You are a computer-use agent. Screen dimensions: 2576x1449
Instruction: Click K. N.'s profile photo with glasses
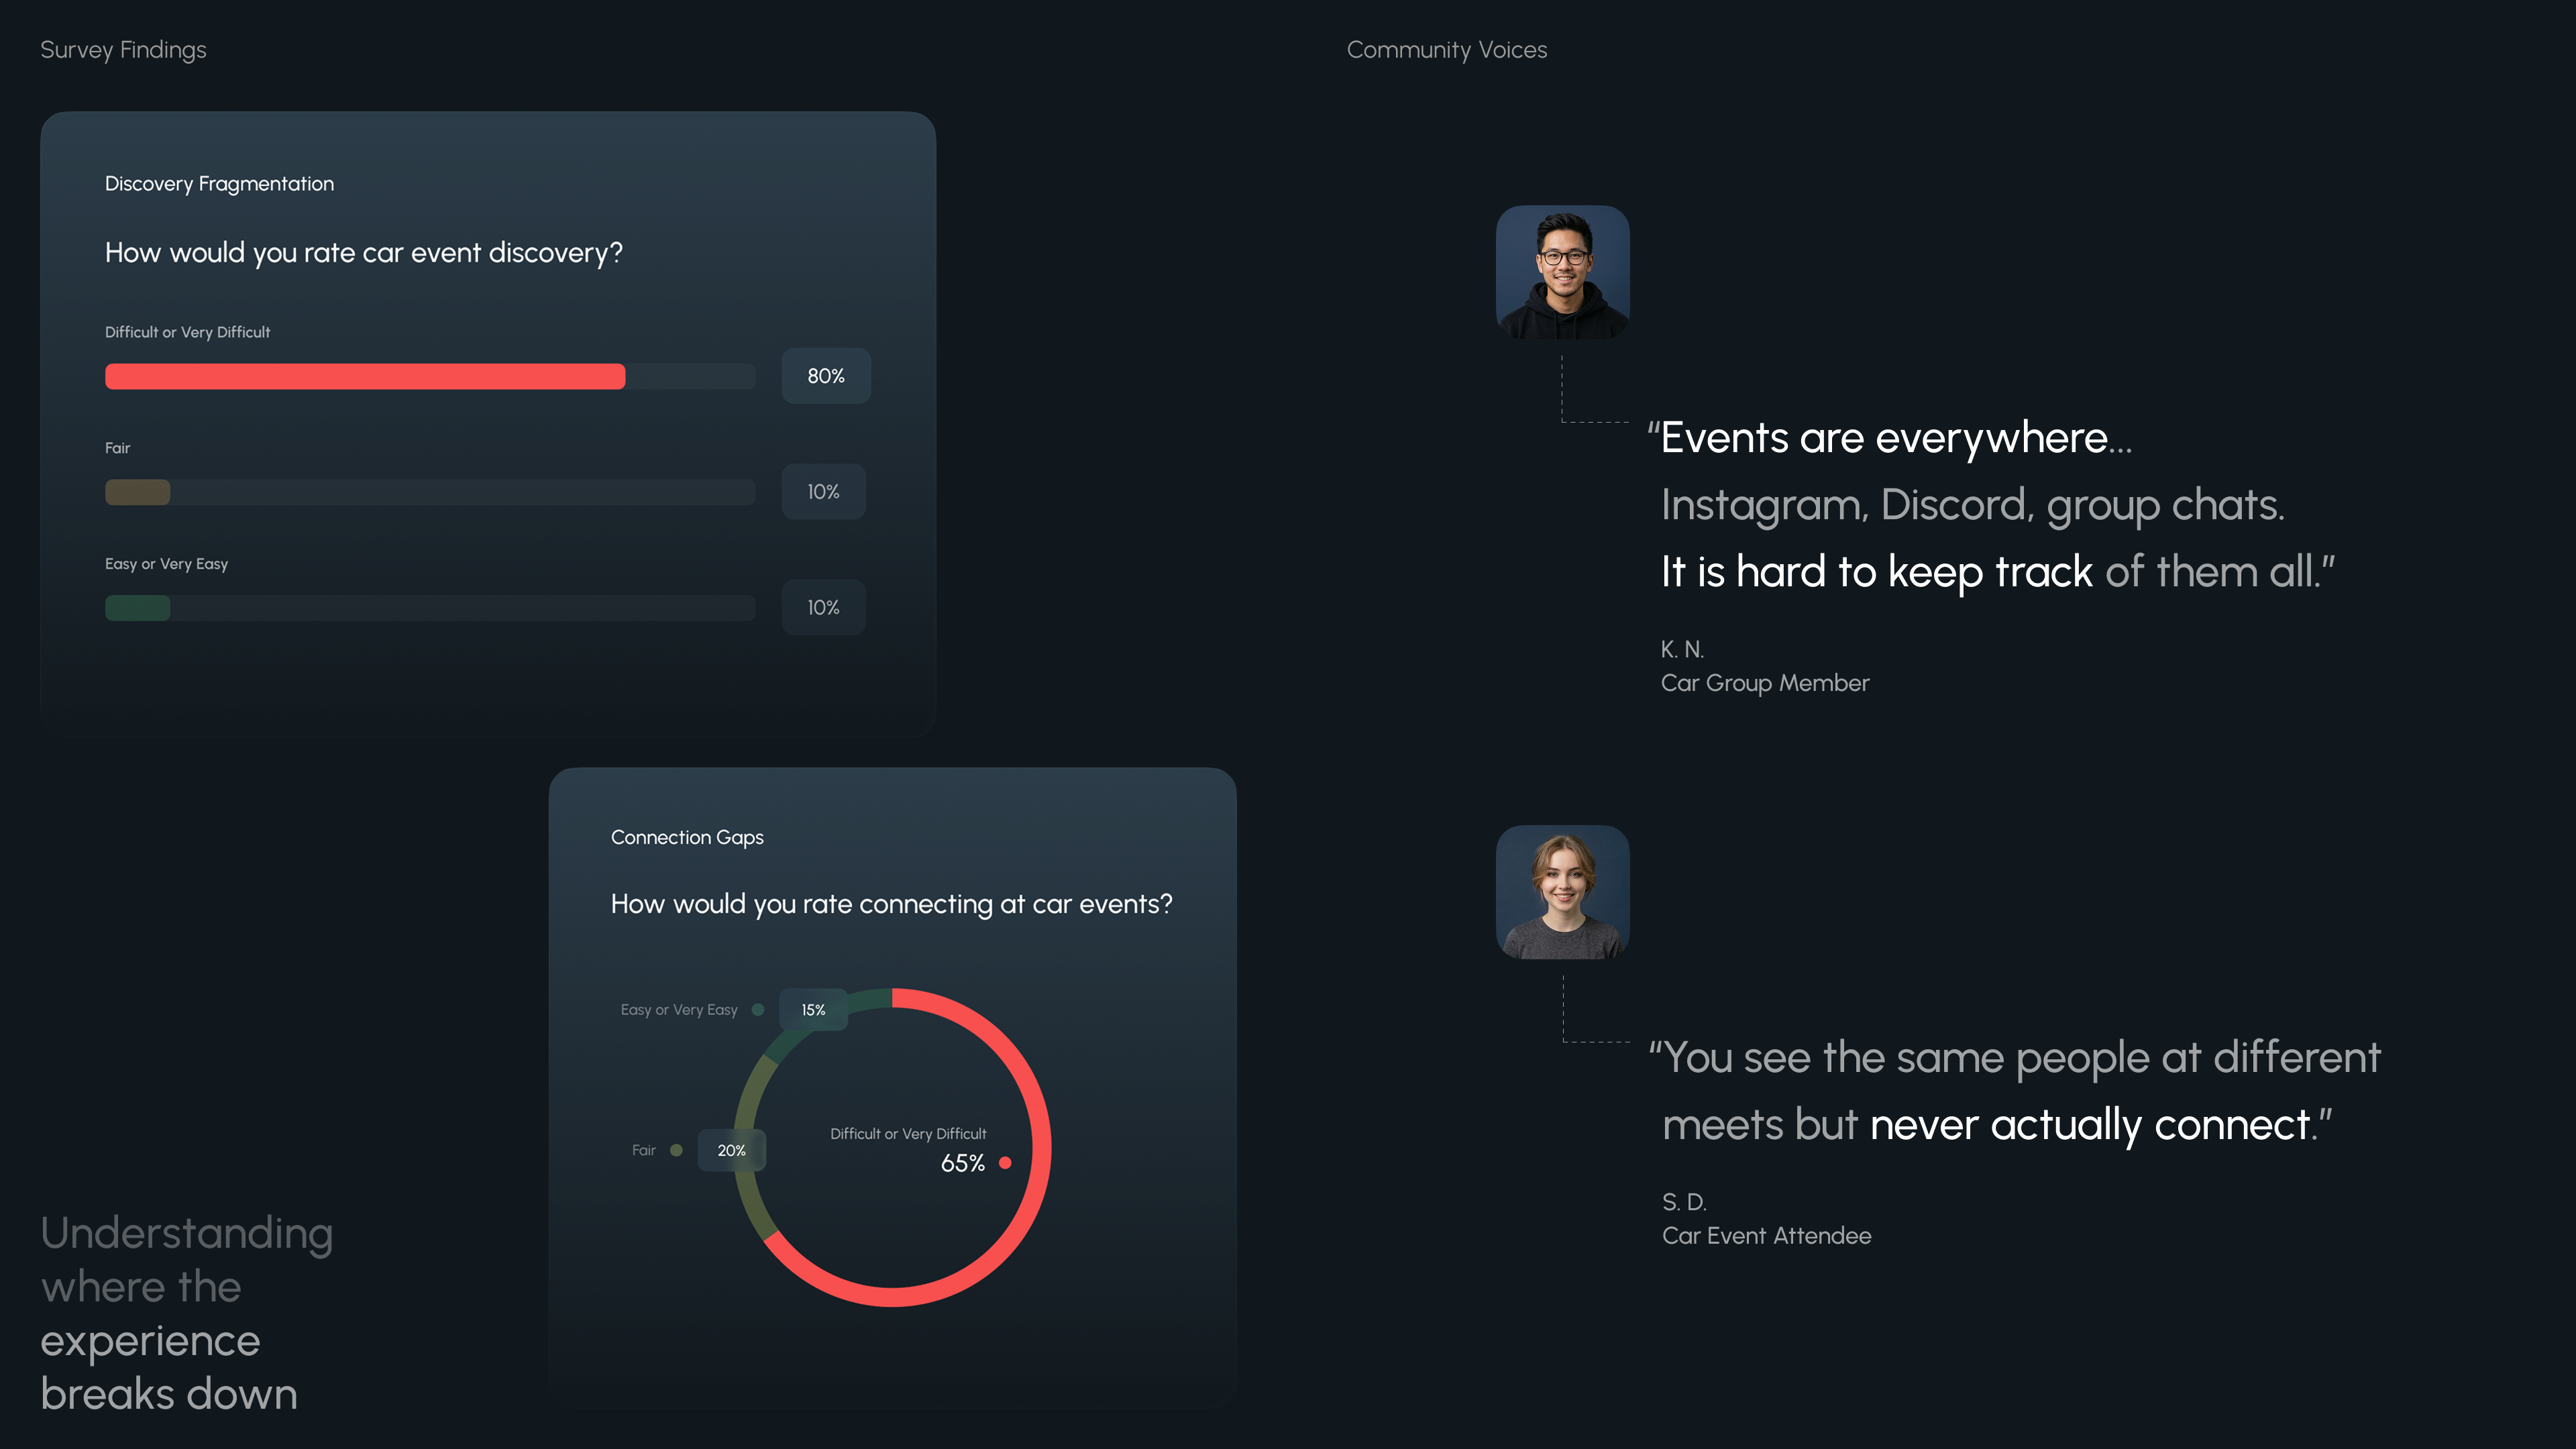pos(1562,272)
